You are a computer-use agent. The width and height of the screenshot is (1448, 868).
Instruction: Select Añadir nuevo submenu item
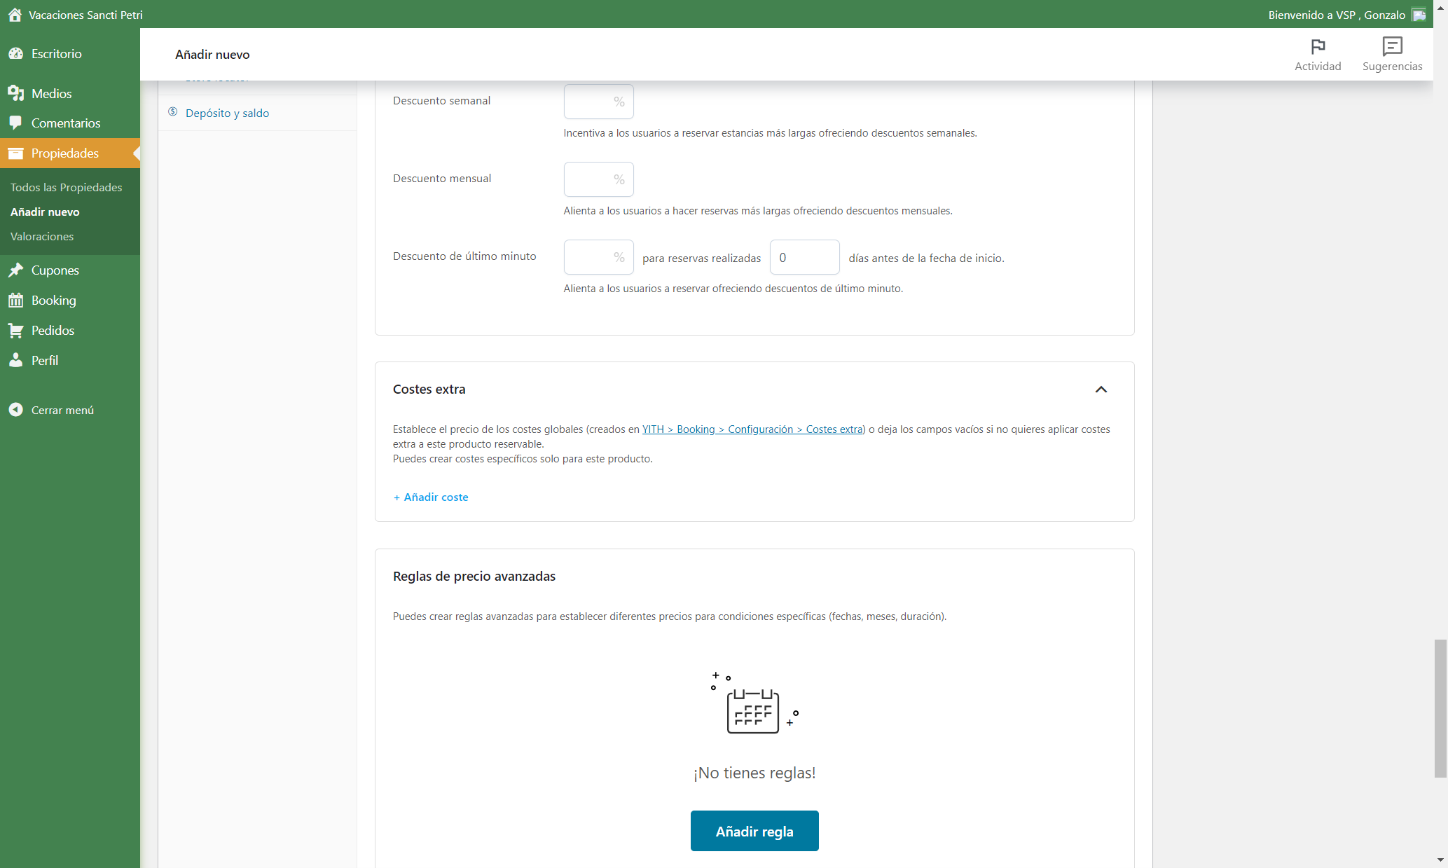point(45,212)
